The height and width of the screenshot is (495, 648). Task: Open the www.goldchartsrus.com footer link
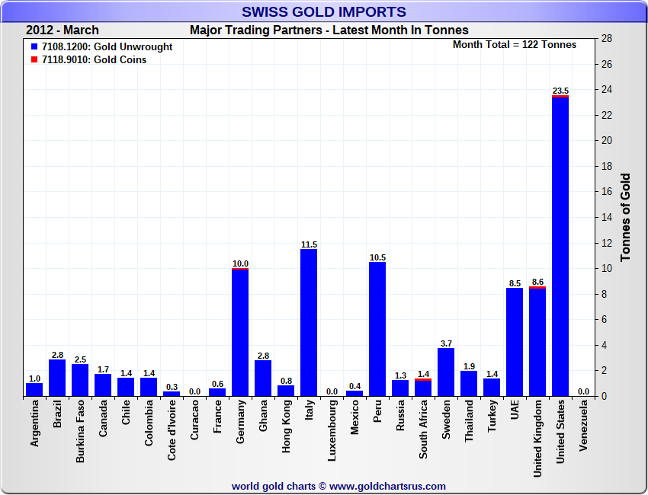(387, 486)
